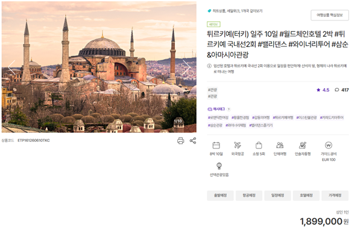Click the blue tag icon beside 히트상품
The image size is (363, 231).
tap(209, 11)
